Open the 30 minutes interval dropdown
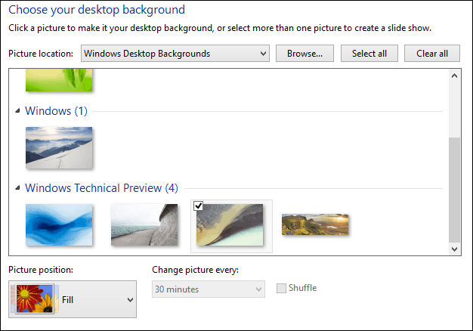This screenshot has width=473, height=331. [209, 289]
